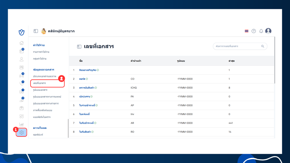290x163 pixels.
Task: Open ประเภทเอกสารและภาพ menu item
Action: [44, 76]
